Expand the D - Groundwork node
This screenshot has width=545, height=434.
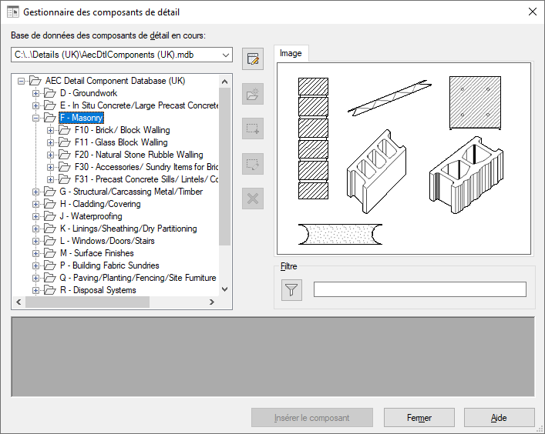(x=35, y=93)
